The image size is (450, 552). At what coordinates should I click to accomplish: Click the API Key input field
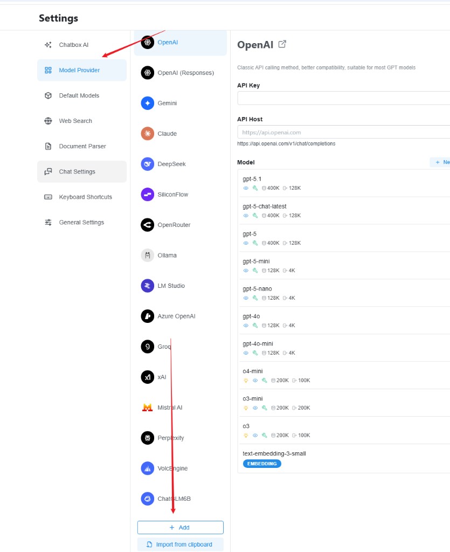coord(343,98)
